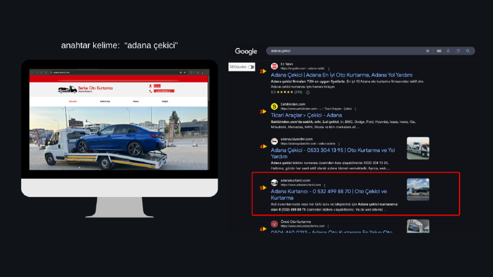Click the 'En Yakın' site name text
This screenshot has width=493, height=277.
[287, 64]
